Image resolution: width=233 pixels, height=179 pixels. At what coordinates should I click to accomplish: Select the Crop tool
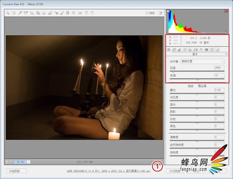38,13
